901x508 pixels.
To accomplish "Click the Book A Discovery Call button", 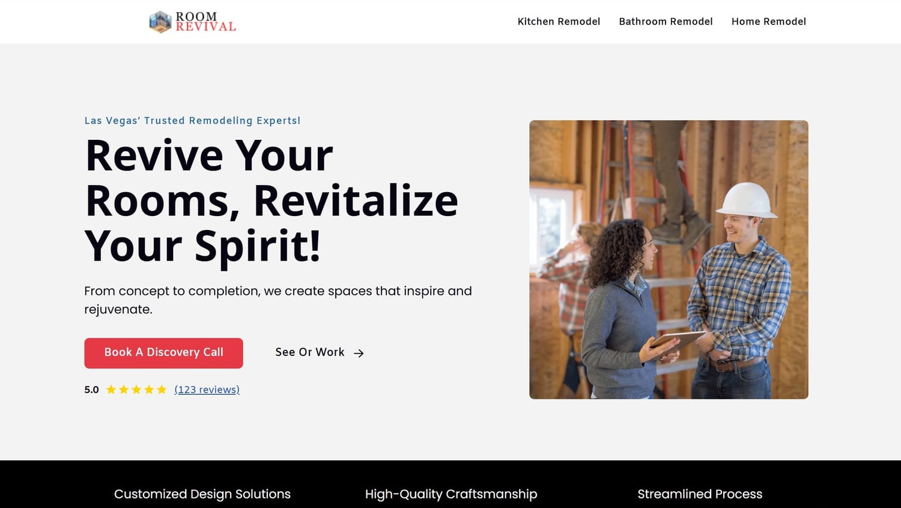I will [163, 353].
